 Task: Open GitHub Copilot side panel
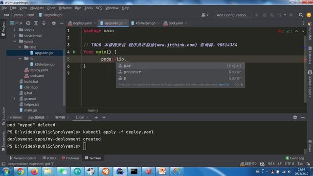click(310, 84)
